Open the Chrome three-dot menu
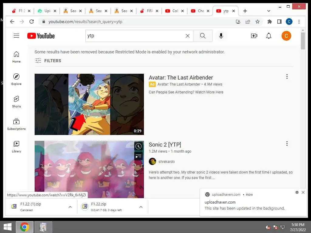 pyautogui.click(x=299, y=22)
